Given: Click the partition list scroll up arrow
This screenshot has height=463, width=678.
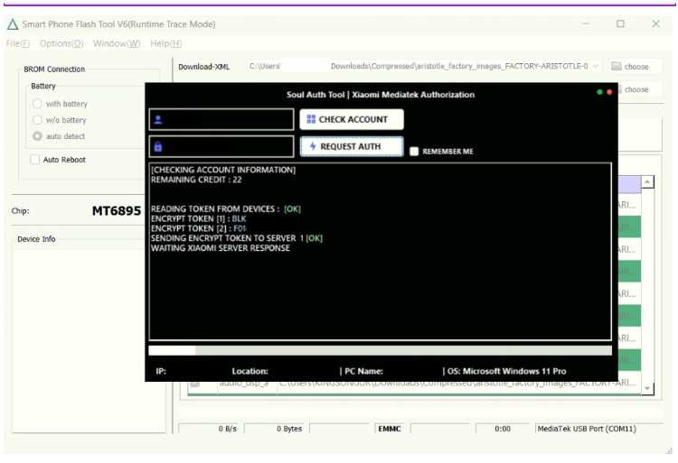Looking at the screenshot, I should pos(647,181).
